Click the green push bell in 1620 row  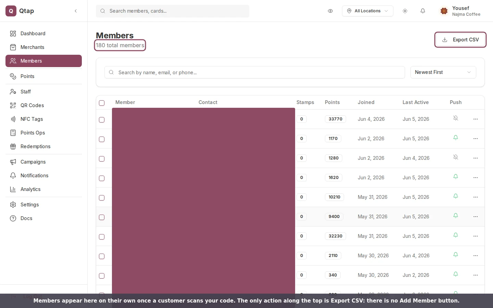coord(456,177)
